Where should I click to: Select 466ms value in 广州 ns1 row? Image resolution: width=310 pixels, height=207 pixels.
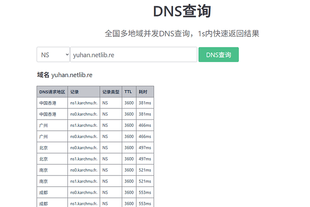145,125
